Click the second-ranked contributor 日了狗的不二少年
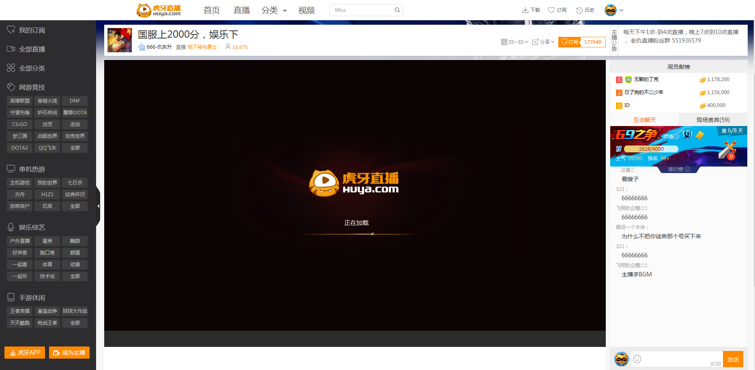 tap(644, 92)
